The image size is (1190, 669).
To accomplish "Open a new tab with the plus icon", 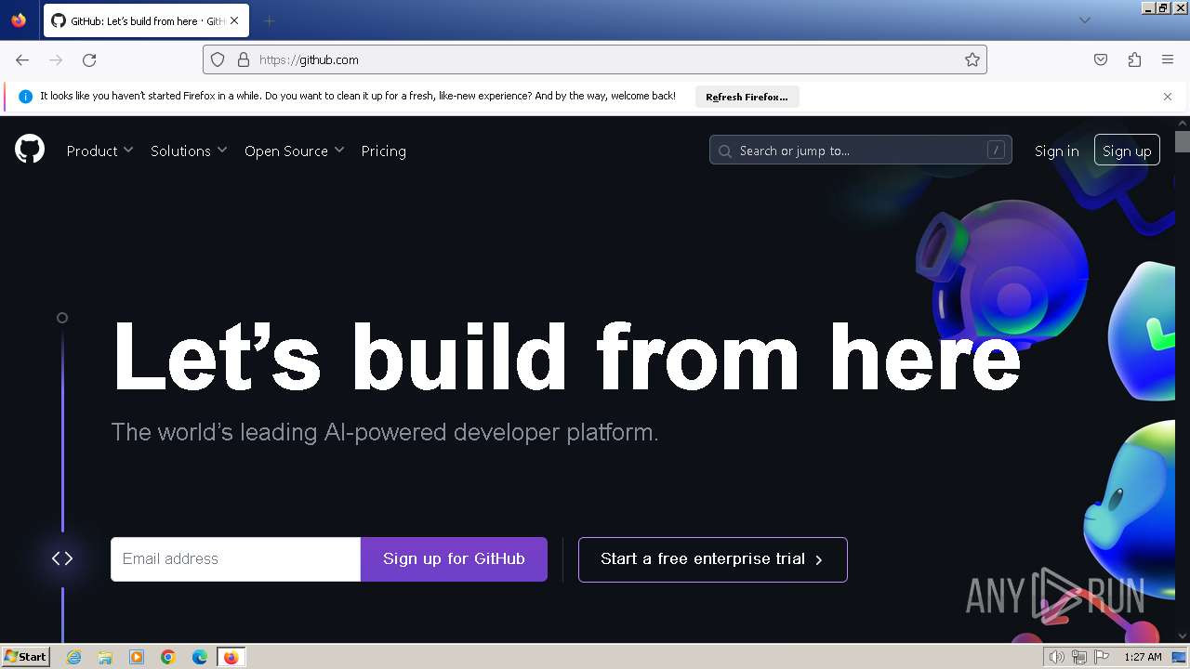I will (269, 20).
